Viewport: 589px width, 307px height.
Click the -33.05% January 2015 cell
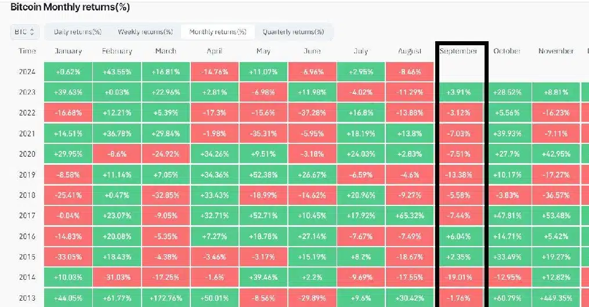(x=68, y=257)
